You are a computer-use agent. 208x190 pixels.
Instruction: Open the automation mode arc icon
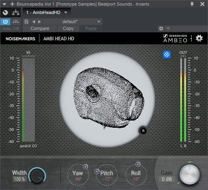click(16, 22)
